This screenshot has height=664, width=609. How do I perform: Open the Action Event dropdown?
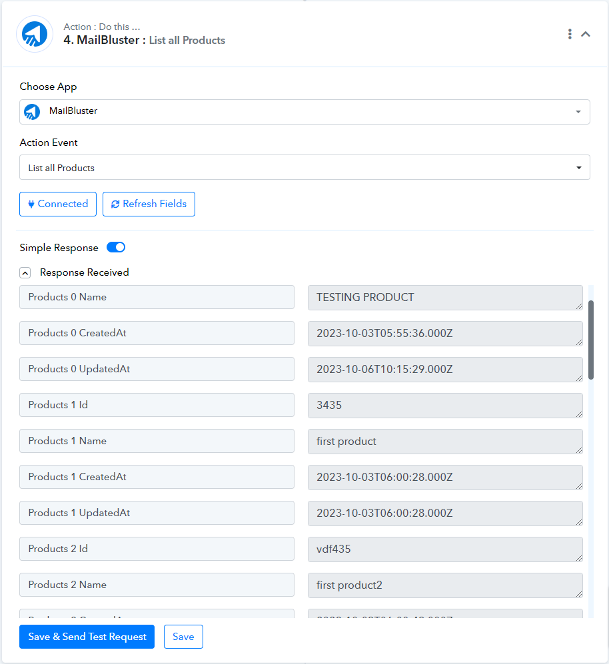coord(304,167)
